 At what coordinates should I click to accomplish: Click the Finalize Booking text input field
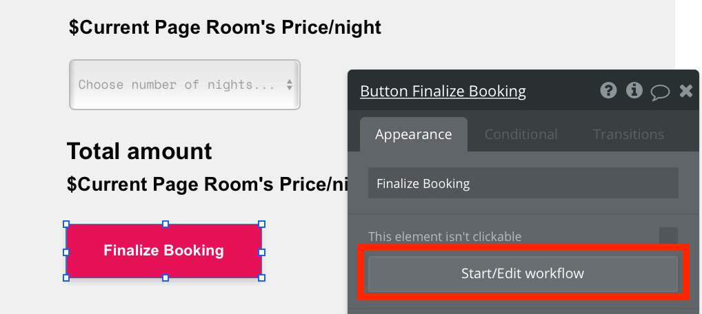(523, 183)
